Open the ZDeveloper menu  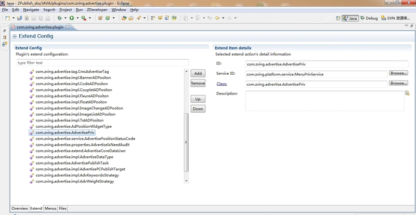point(97,10)
